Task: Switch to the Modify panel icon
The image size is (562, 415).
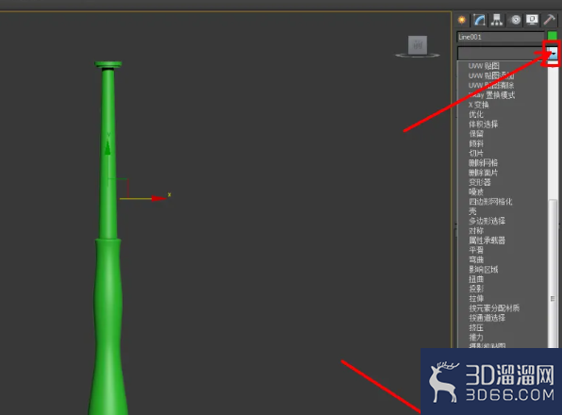Action: 479,20
